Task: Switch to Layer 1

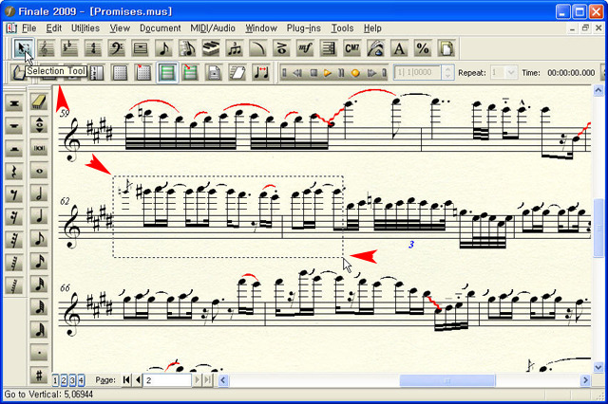Action: (55, 380)
